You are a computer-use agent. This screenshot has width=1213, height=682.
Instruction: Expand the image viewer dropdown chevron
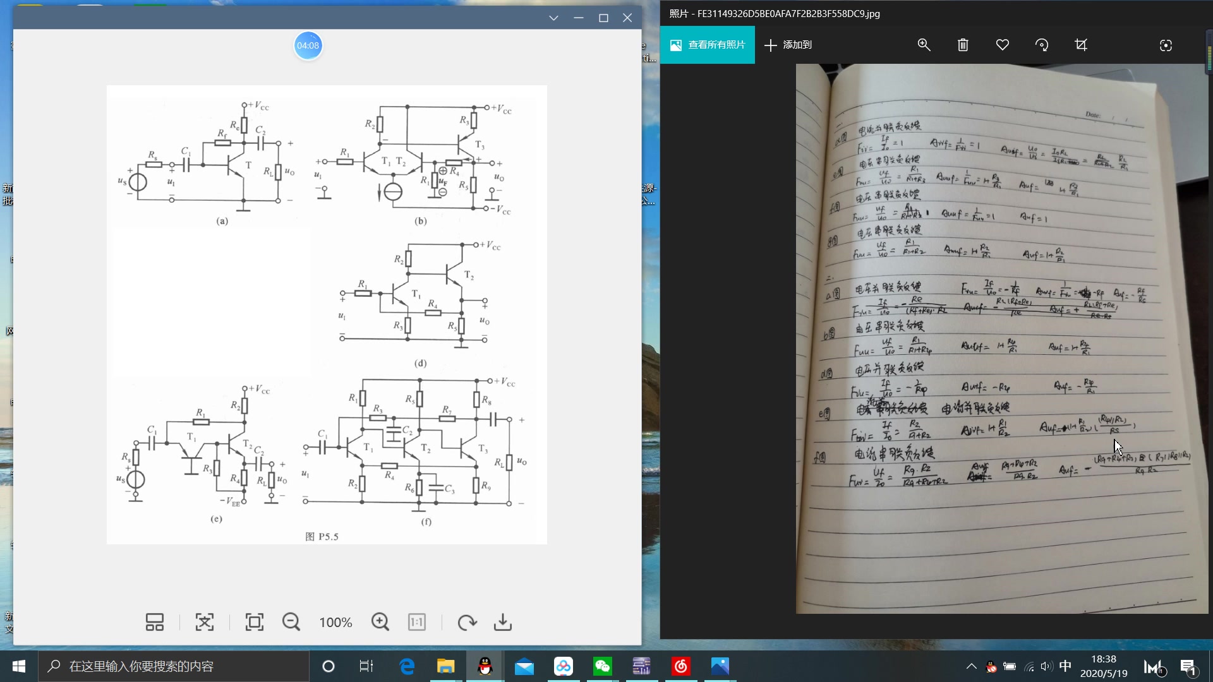pos(553,18)
